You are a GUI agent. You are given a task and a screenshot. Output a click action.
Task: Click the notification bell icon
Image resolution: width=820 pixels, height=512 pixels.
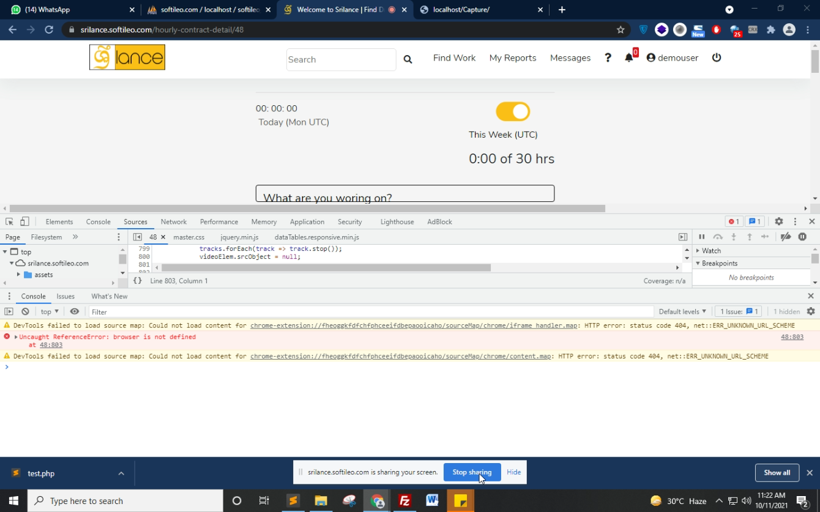[628, 58]
